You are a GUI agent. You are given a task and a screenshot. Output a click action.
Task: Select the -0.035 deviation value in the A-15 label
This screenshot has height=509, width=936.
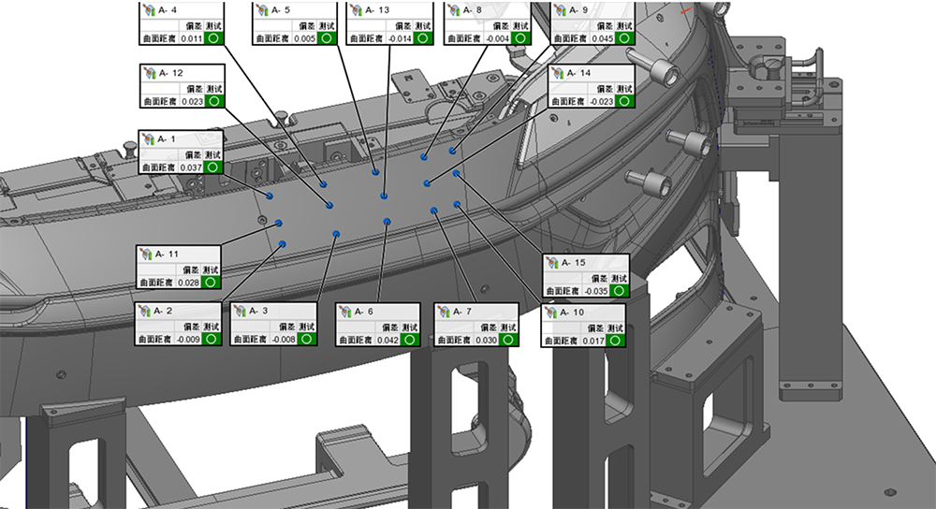point(594,291)
